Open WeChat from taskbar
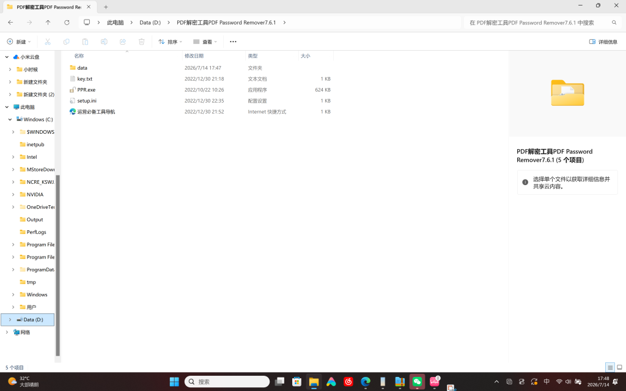Image resolution: width=626 pixels, height=391 pixels. pyautogui.click(x=417, y=382)
